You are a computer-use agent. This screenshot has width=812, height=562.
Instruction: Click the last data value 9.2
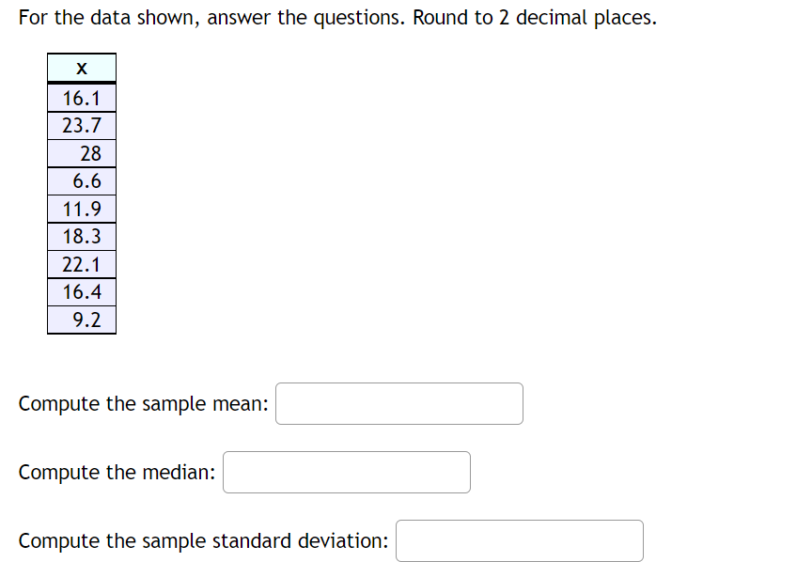[x=82, y=320]
